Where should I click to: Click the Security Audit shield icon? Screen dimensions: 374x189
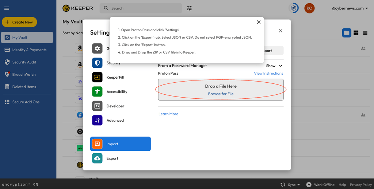pos(7,62)
